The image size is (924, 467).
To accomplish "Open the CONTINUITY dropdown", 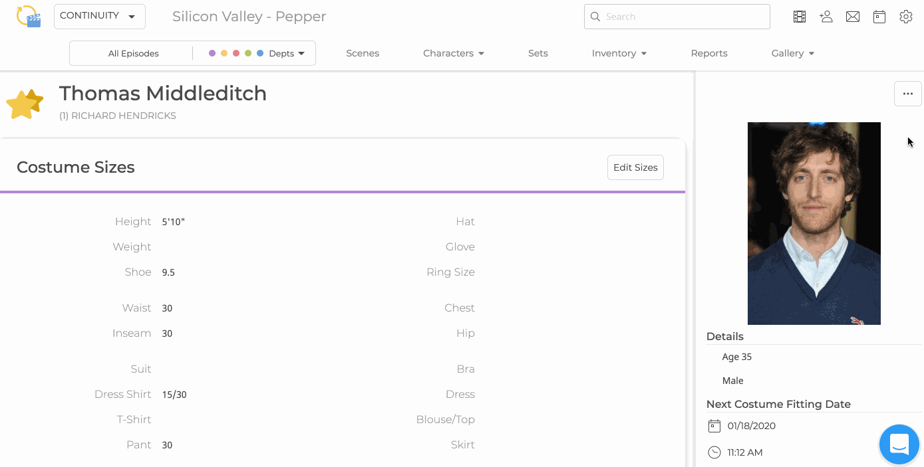I will click(x=100, y=16).
